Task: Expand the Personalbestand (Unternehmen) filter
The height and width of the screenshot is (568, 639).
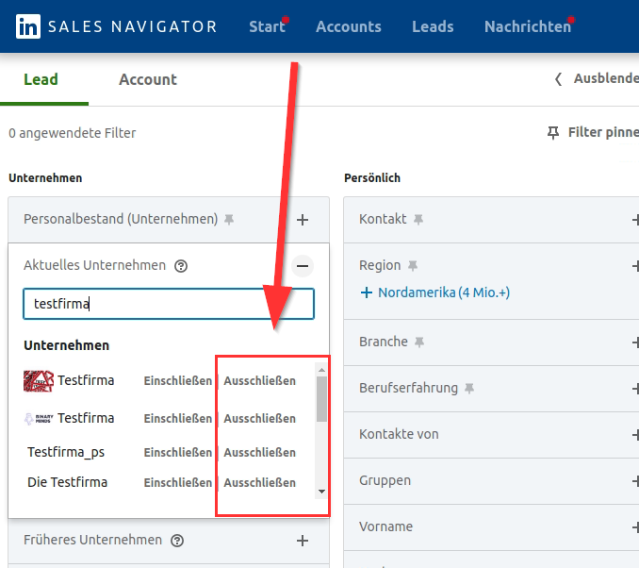Action: coord(303,220)
